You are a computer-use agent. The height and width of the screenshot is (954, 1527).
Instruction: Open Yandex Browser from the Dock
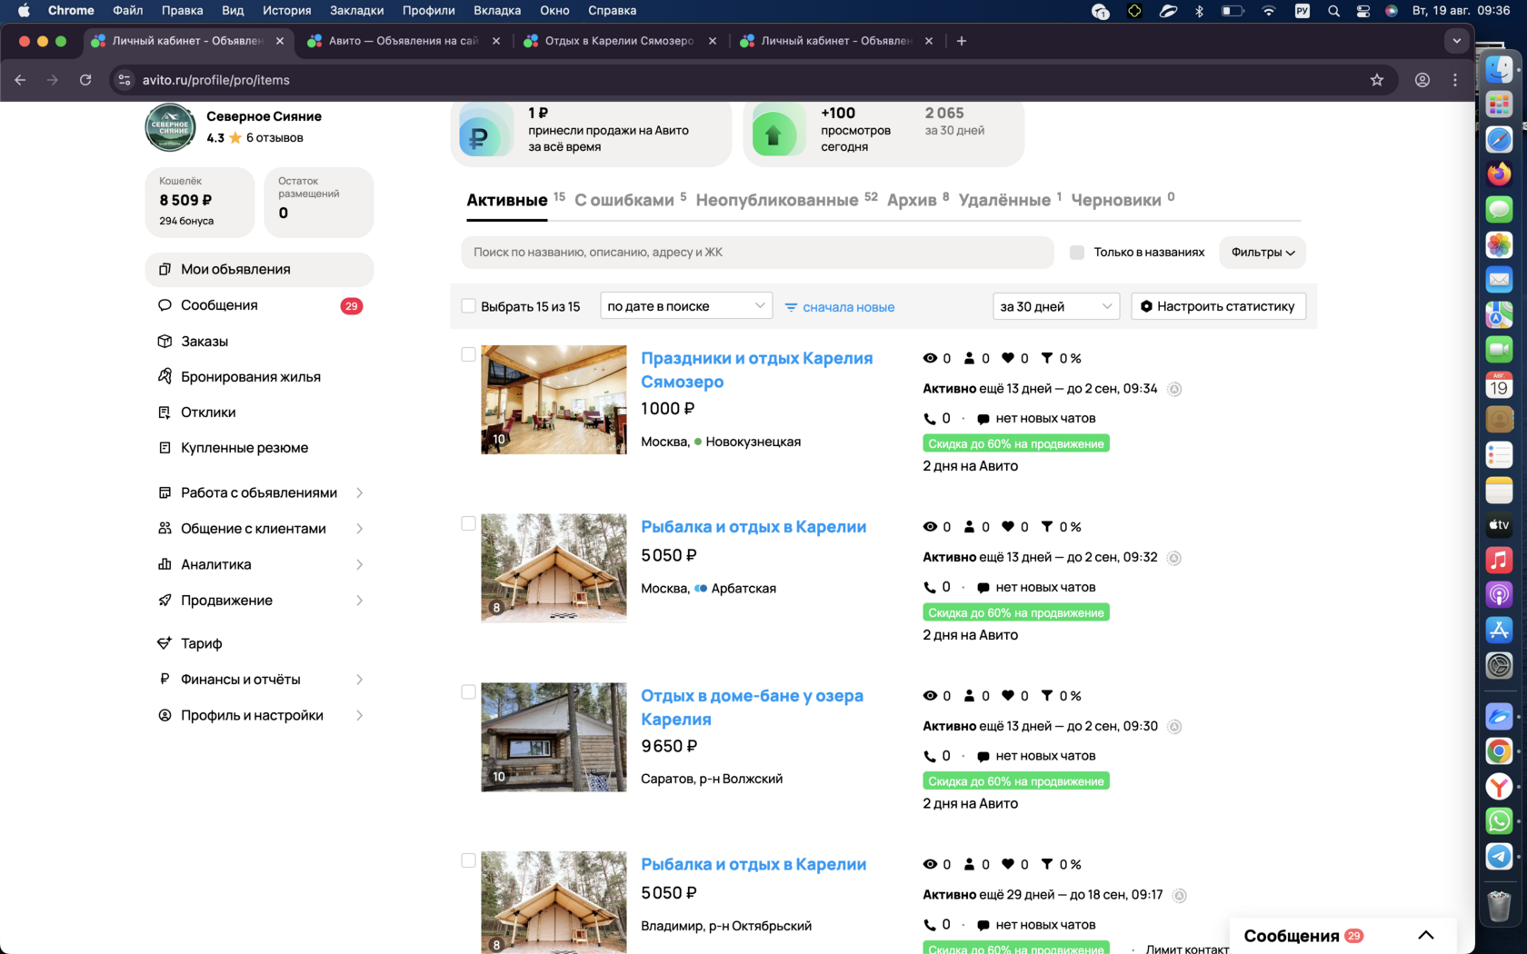click(x=1499, y=787)
